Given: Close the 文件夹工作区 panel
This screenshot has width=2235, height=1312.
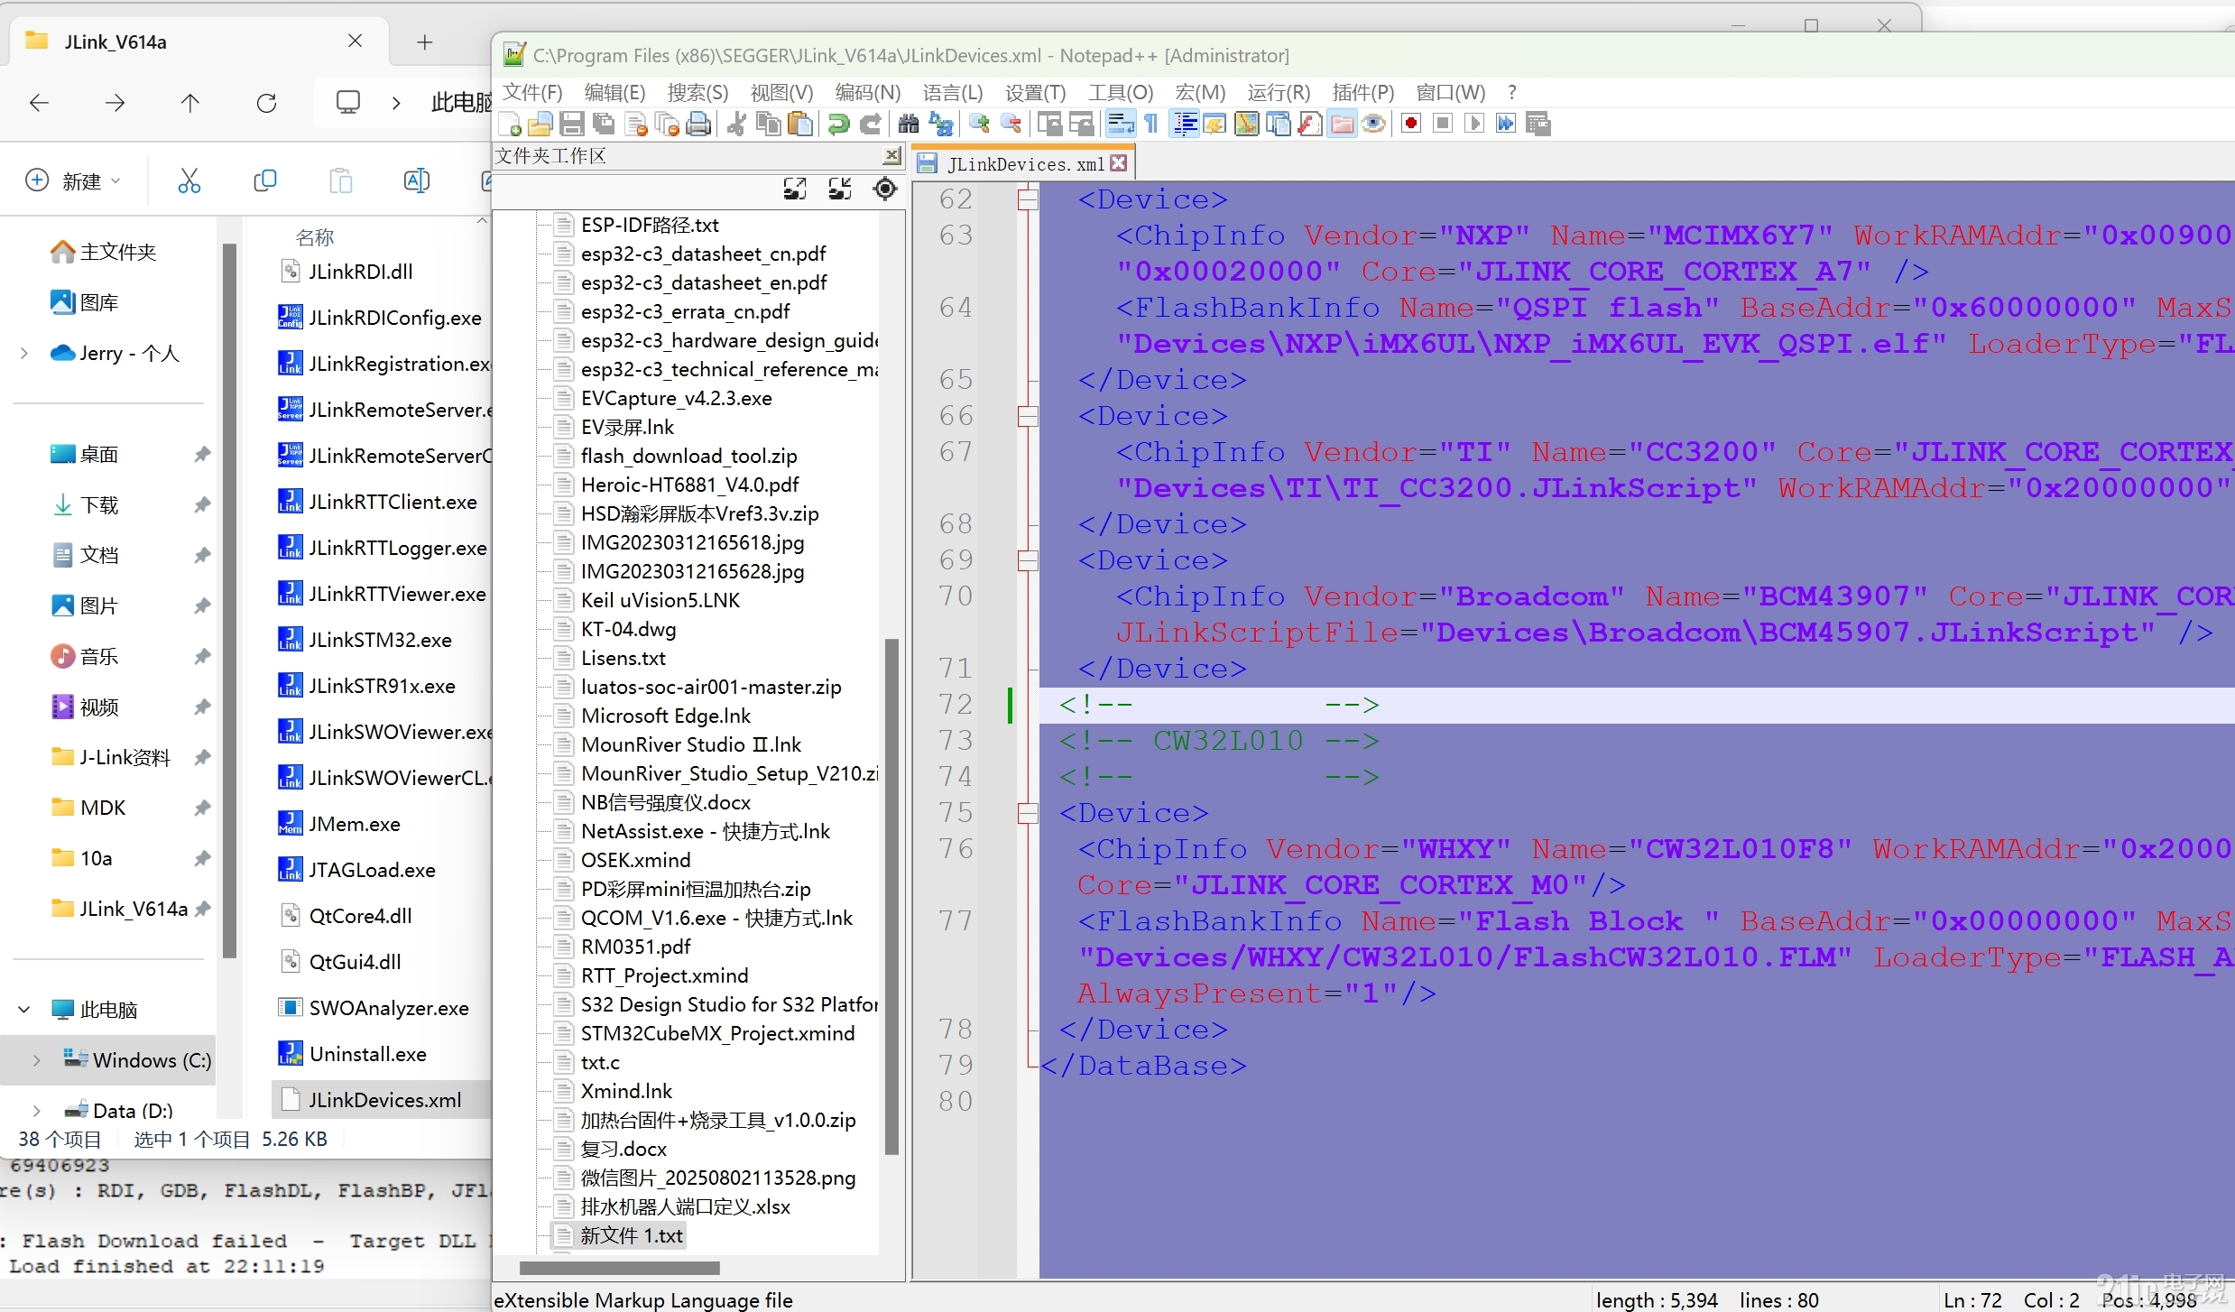Looking at the screenshot, I should coord(891,155).
